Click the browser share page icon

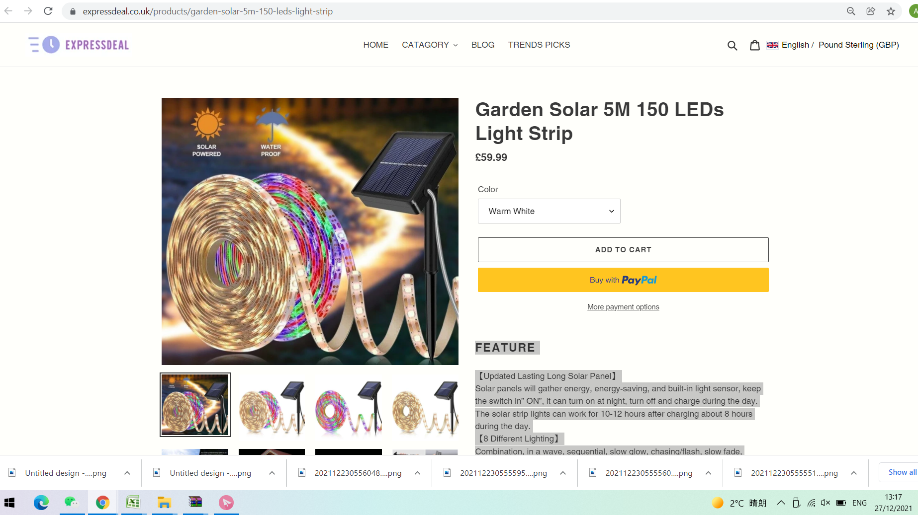(x=871, y=11)
